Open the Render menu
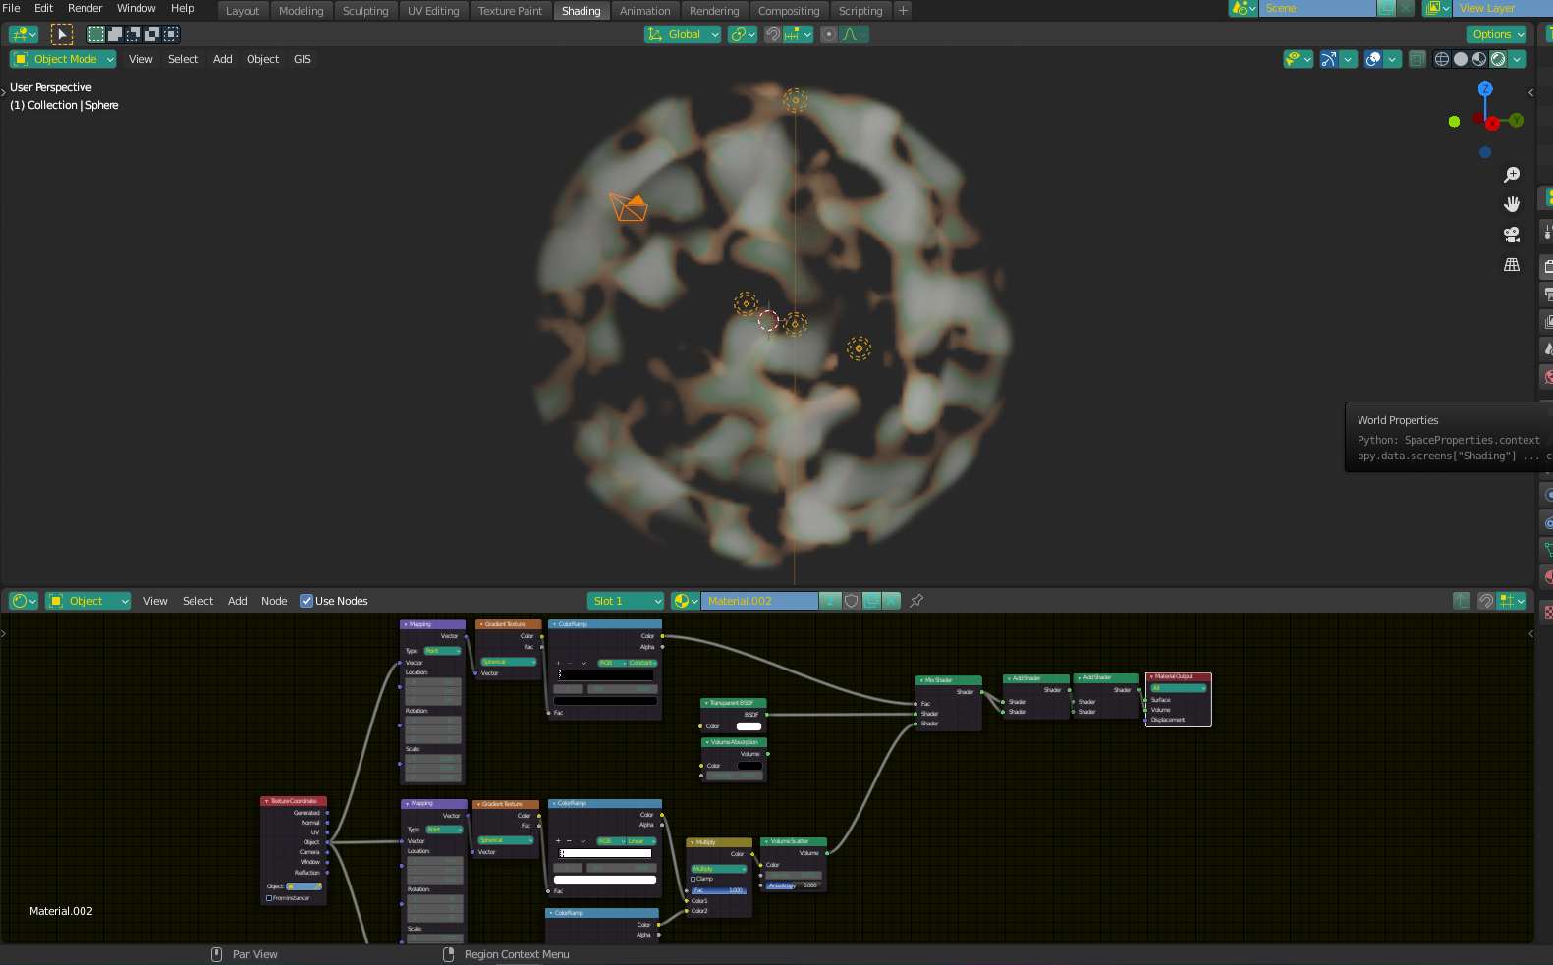This screenshot has height=965, width=1553. pyautogui.click(x=84, y=8)
